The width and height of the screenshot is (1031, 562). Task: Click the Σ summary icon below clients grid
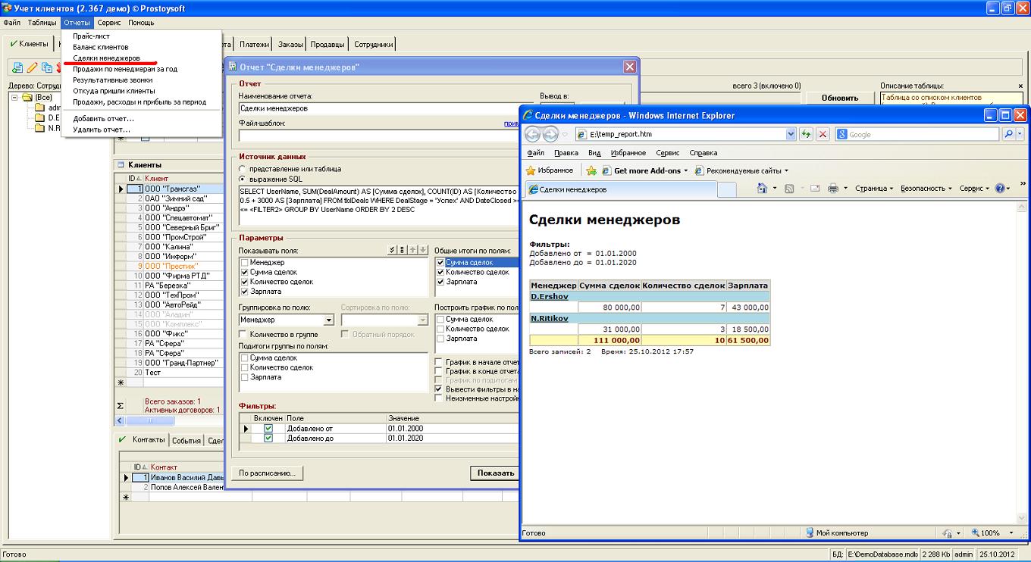coord(120,405)
